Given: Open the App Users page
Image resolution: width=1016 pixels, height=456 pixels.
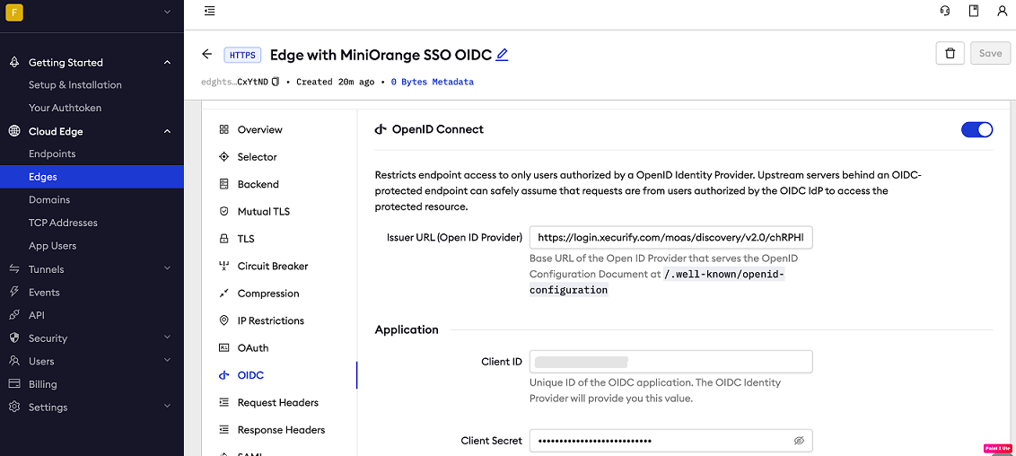Looking at the screenshot, I should tap(52, 245).
